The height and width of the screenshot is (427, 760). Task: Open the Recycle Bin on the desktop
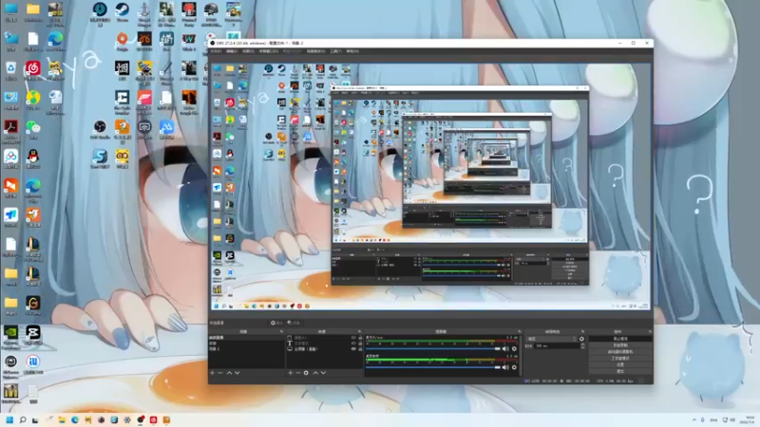point(10,70)
